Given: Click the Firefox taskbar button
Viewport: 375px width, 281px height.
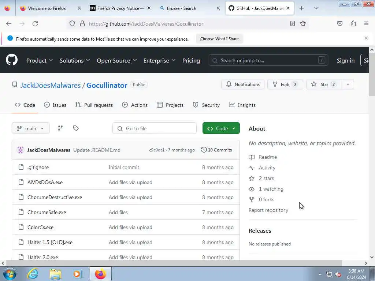Looking at the screenshot, I should pyautogui.click(x=101, y=274).
